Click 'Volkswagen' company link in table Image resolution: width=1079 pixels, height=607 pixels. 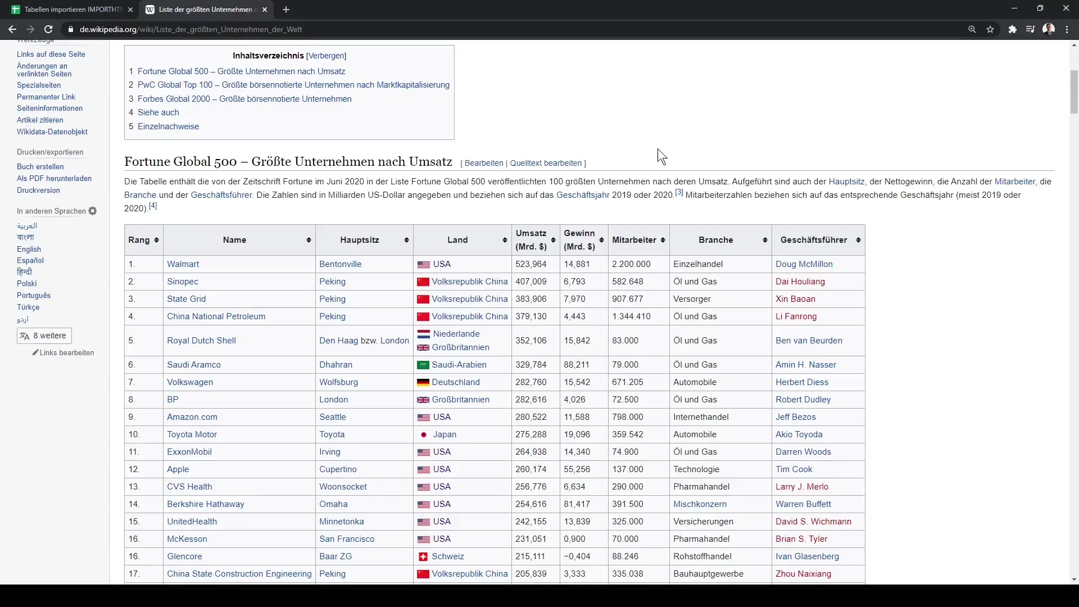pos(190,382)
